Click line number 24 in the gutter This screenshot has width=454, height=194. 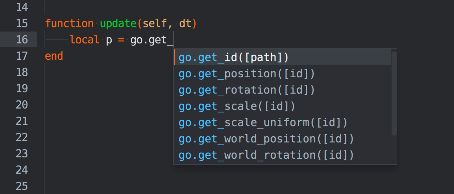[x=22, y=170]
